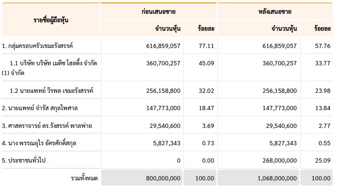Select the หลังเสนอขาย header cell
Screen dimensions: 337x187
click(275, 12)
